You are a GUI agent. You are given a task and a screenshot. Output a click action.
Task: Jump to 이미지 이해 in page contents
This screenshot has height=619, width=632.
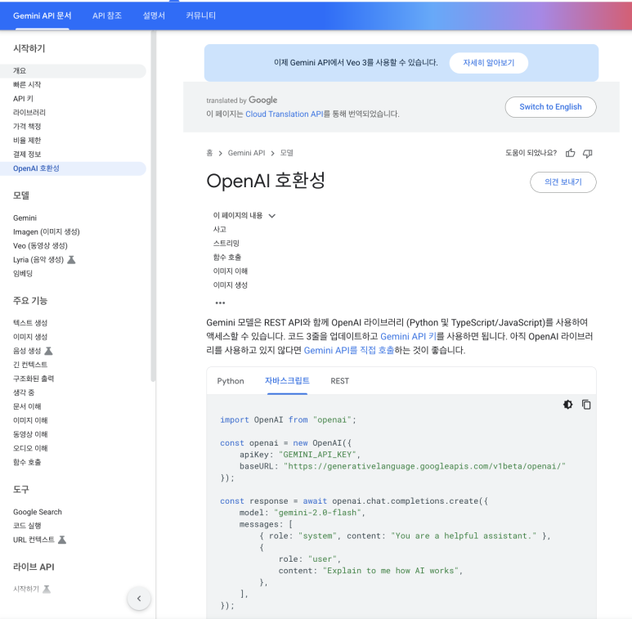click(x=230, y=271)
